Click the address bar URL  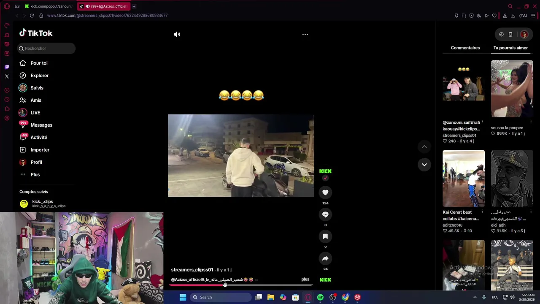pyautogui.click(x=107, y=16)
